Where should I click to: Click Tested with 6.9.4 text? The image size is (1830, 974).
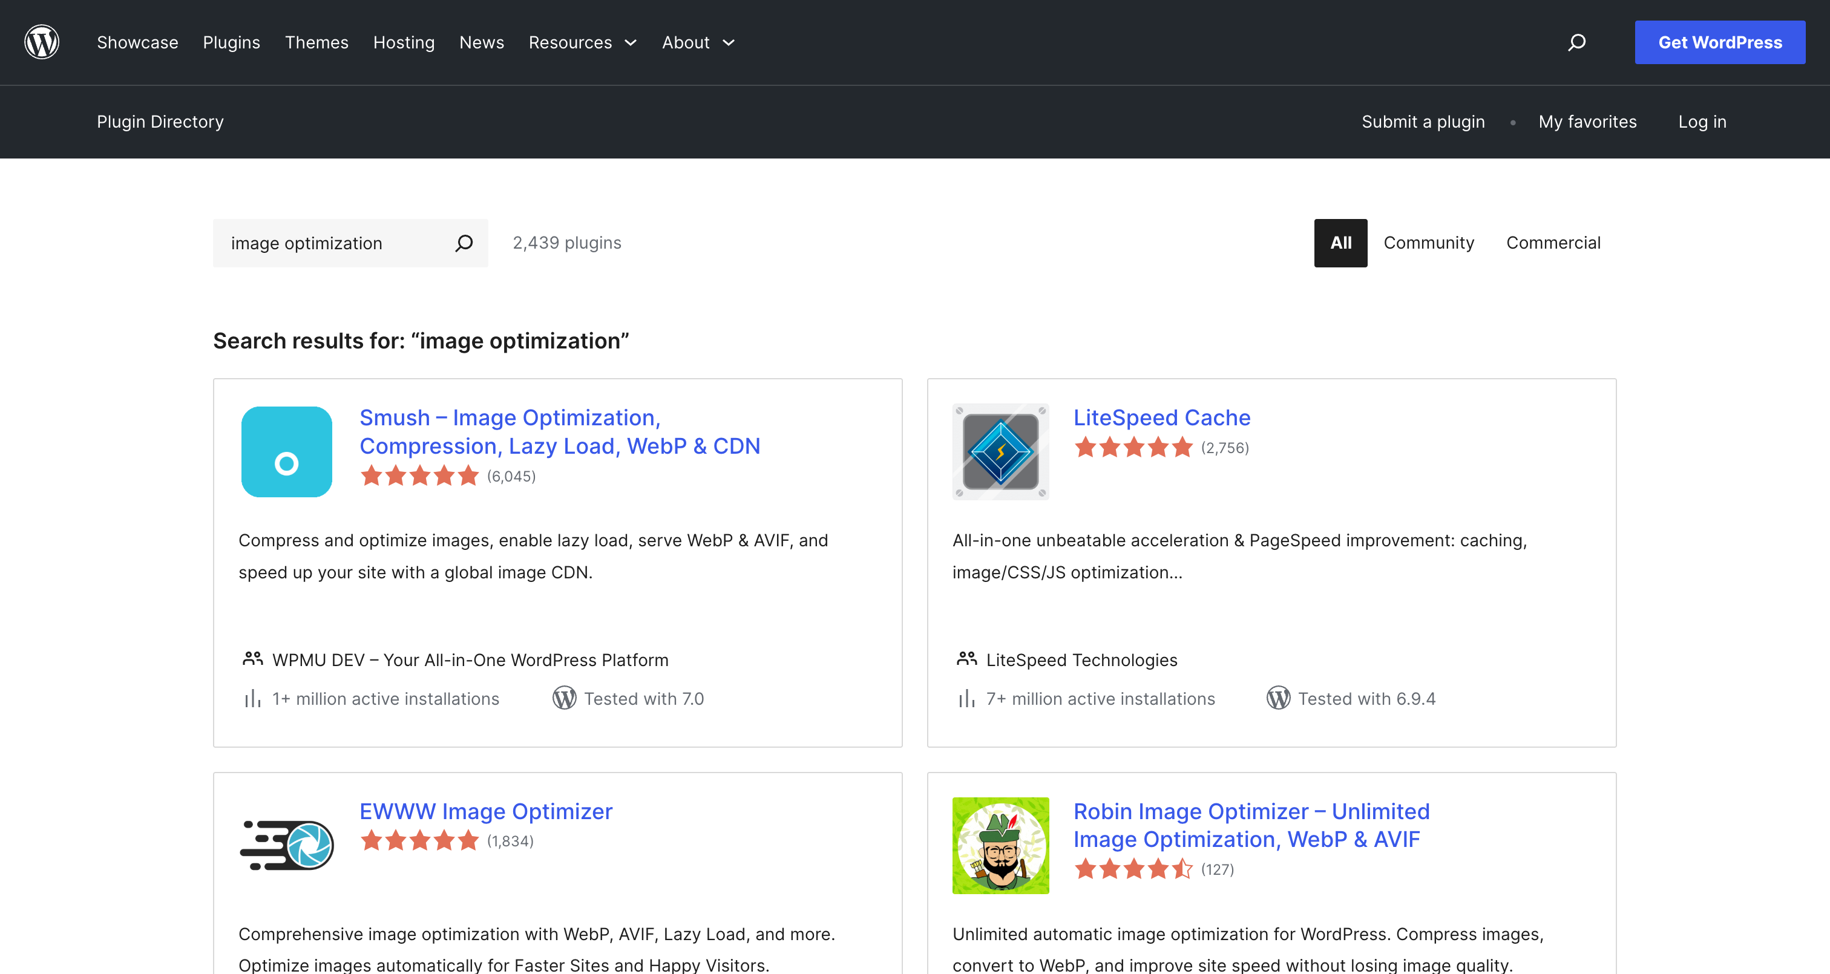pos(1367,699)
